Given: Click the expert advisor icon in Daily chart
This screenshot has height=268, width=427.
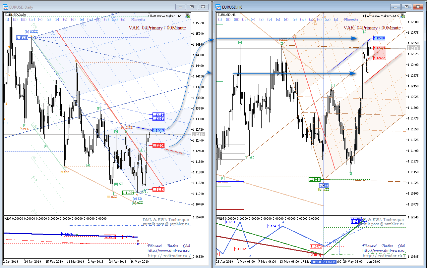Looking at the screenshot, I should point(189,15).
